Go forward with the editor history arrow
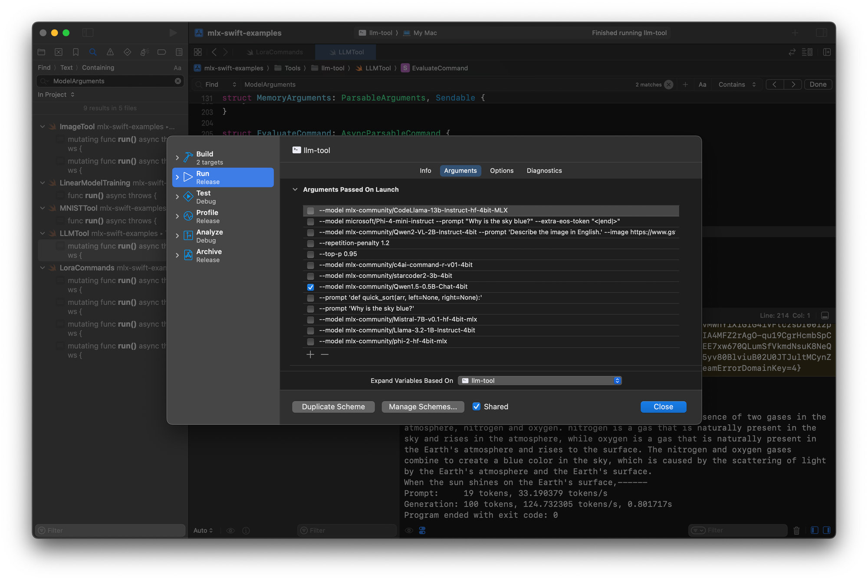This screenshot has height=581, width=868. [x=226, y=52]
